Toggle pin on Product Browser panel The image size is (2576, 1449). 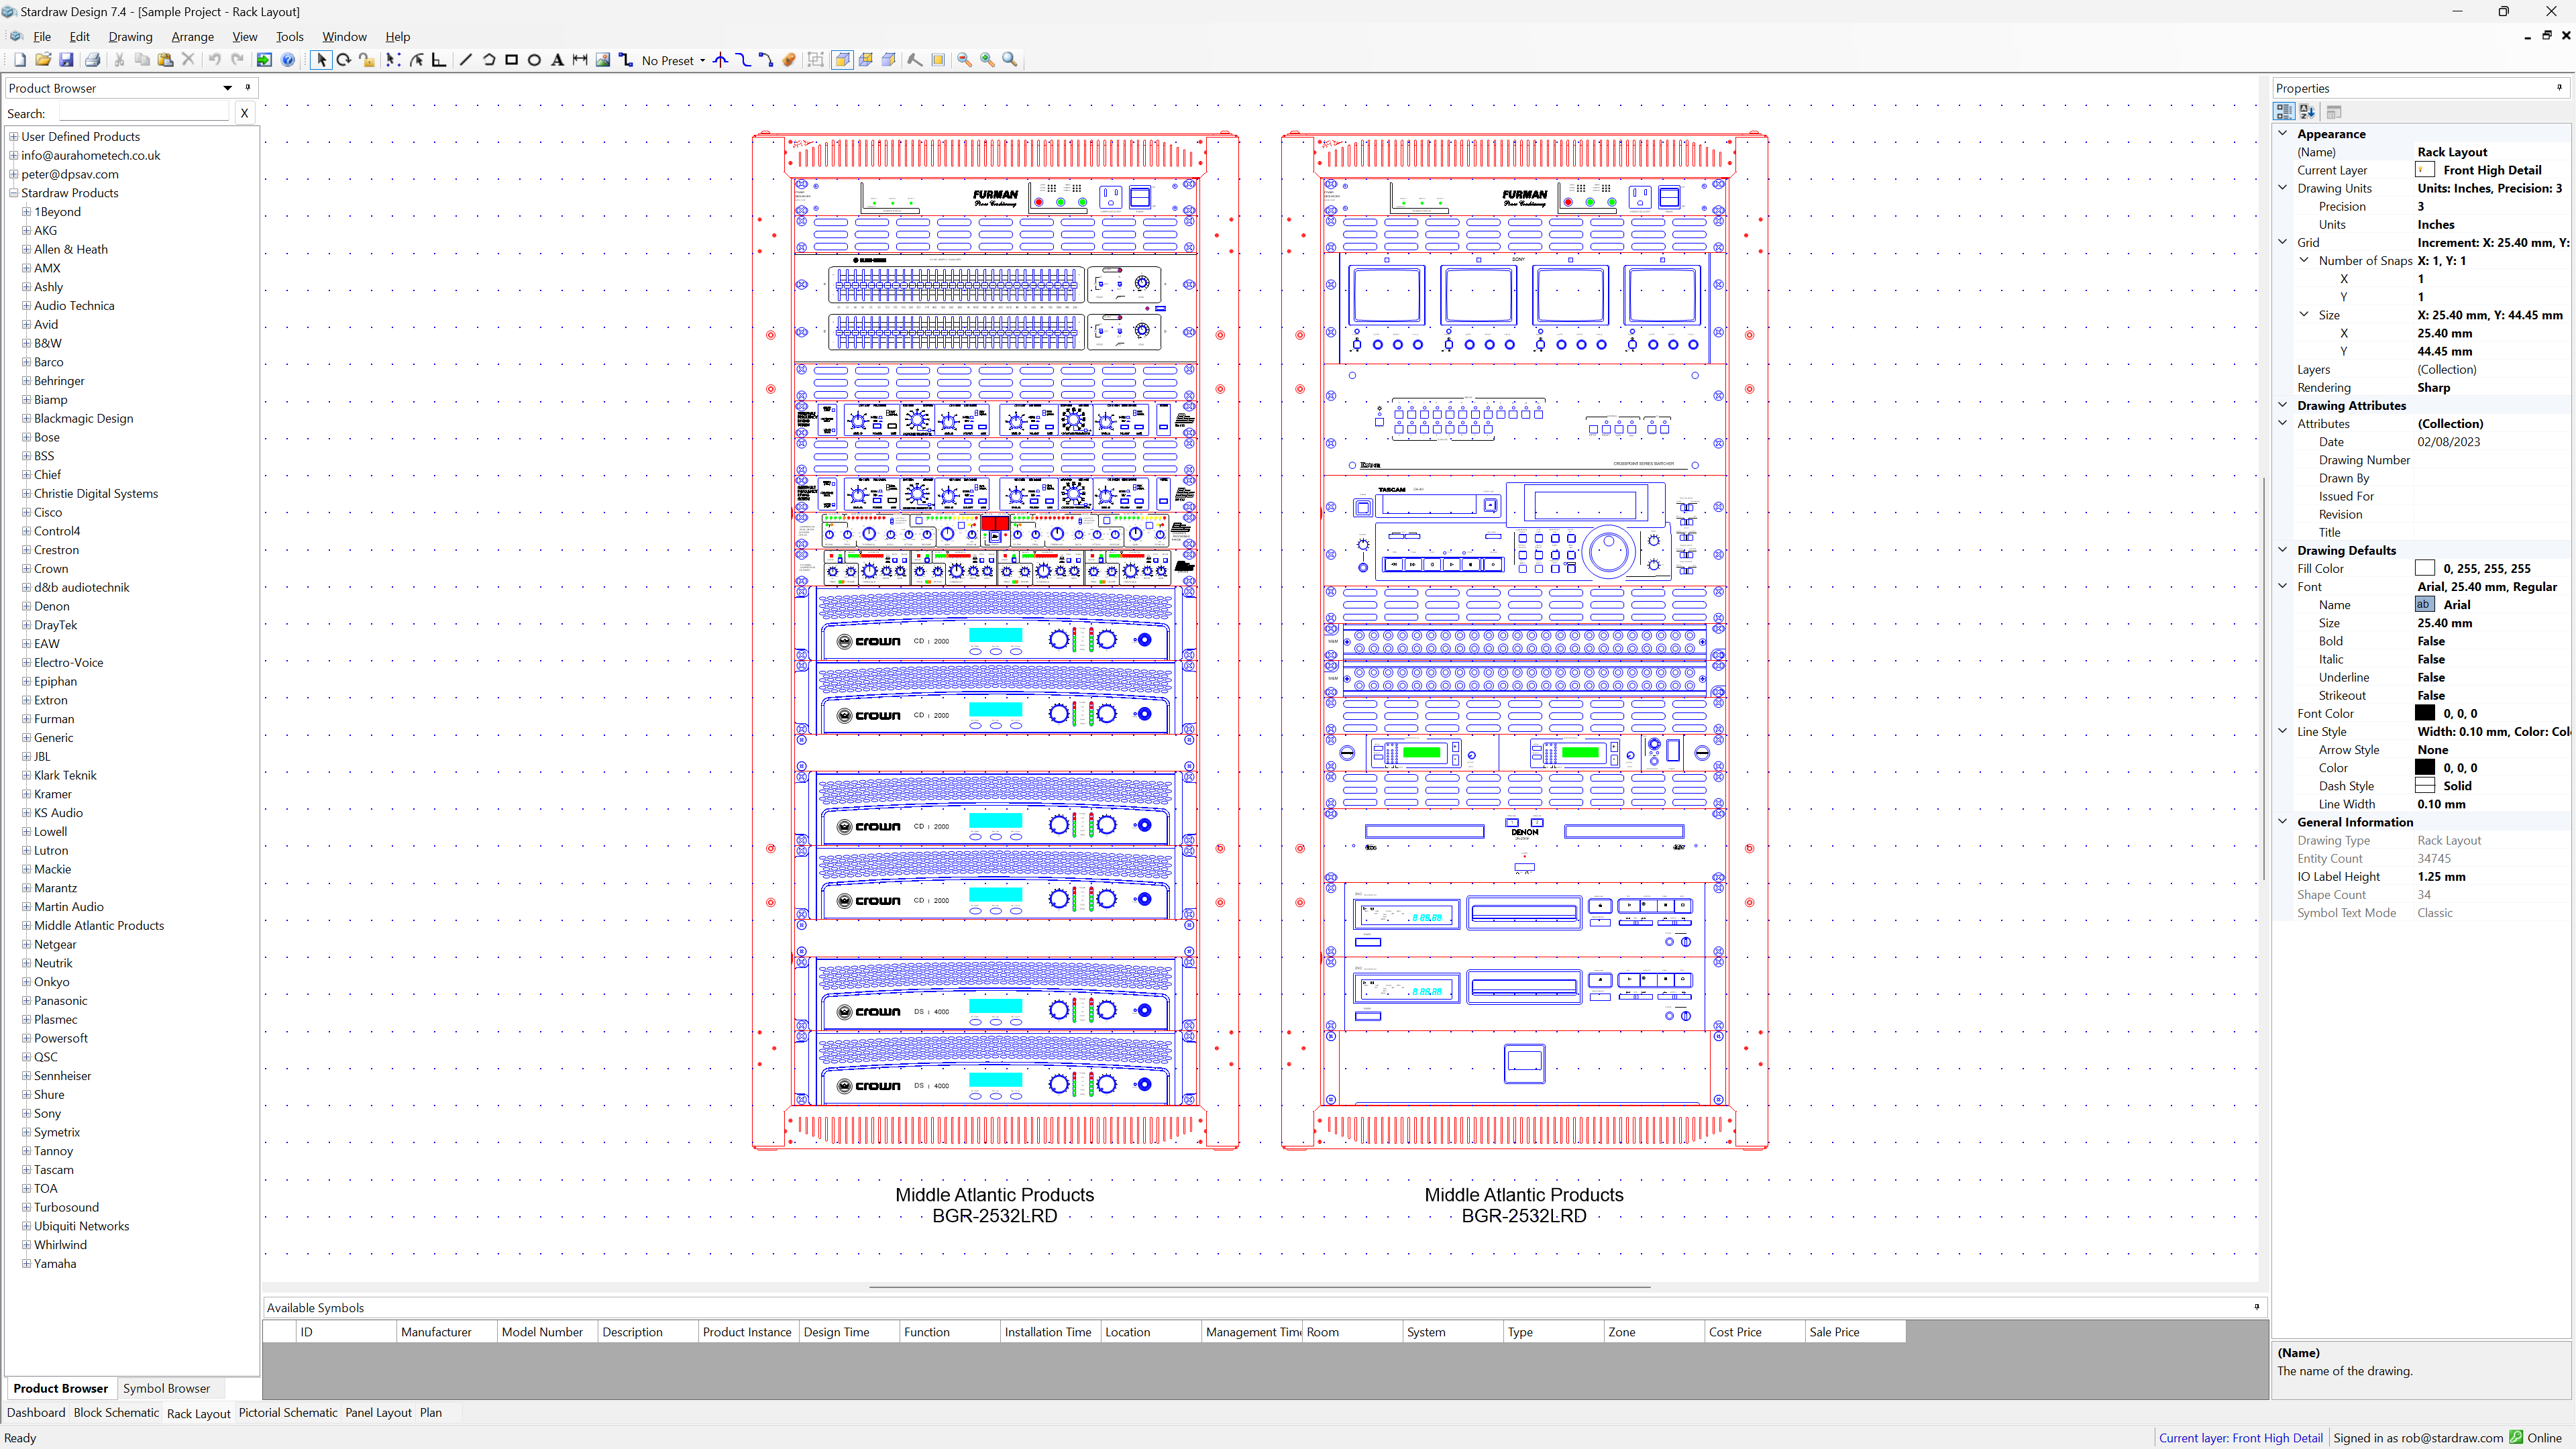click(248, 88)
